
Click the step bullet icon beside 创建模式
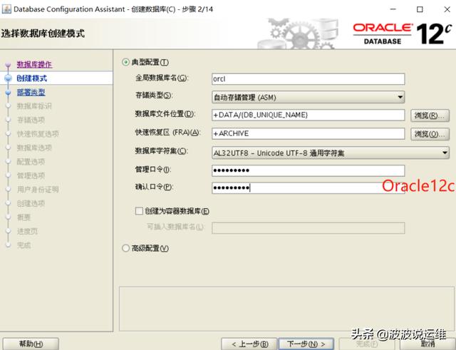coord(8,78)
